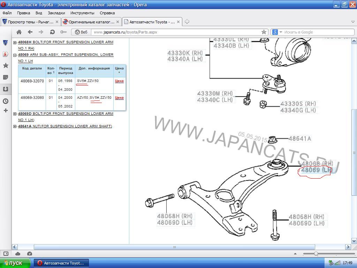The width and height of the screenshot is (357, 268).
Task: Reload the current page
Action: (x=52, y=32)
